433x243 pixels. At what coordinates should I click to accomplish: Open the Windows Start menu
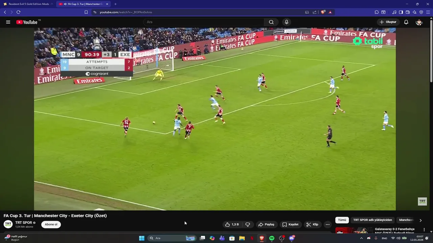(142, 238)
